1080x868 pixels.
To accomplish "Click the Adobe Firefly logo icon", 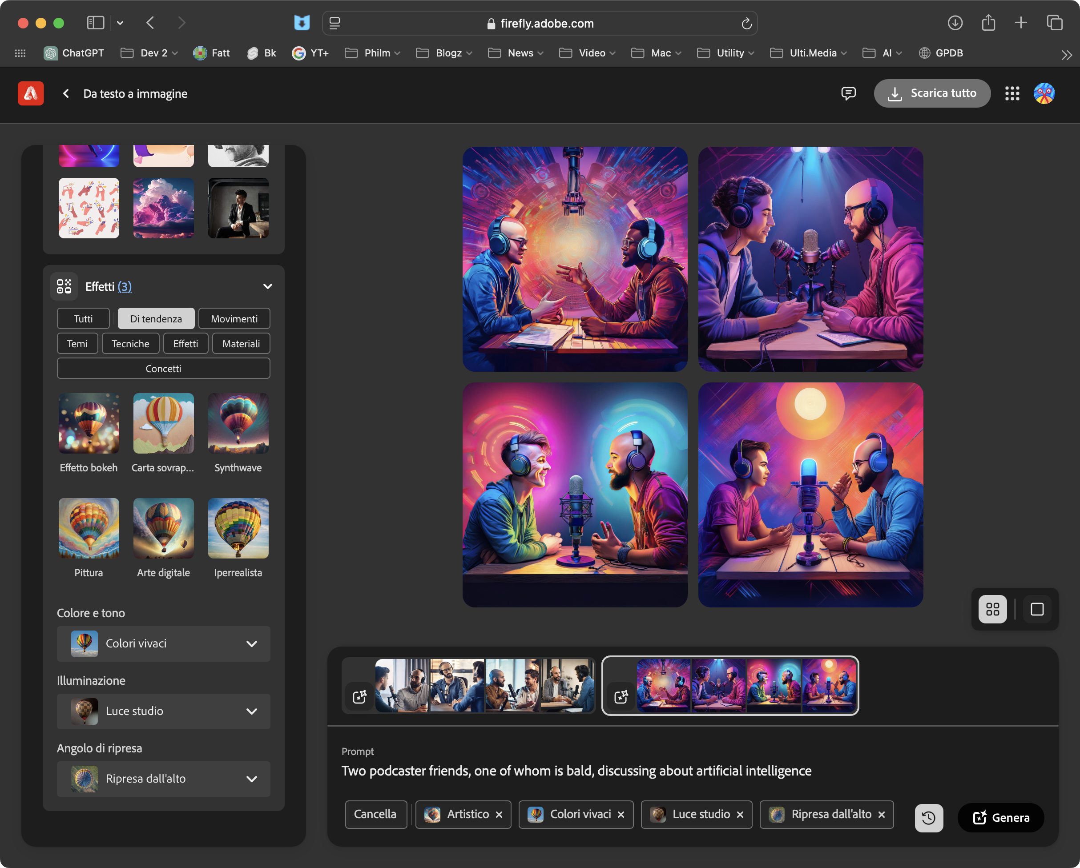I will point(31,93).
